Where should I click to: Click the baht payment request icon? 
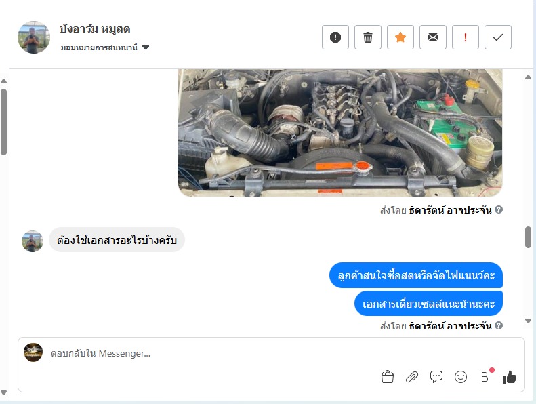tap(485, 377)
